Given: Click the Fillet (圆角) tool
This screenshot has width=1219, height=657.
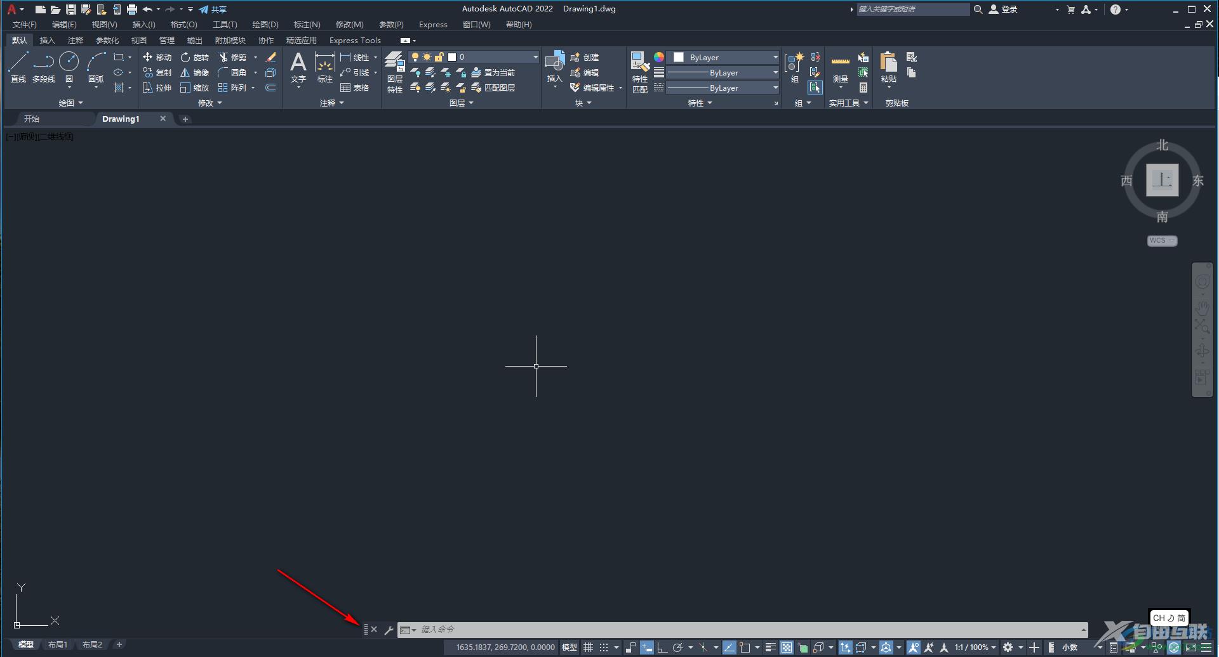Looking at the screenshot, I should point(232,72).
